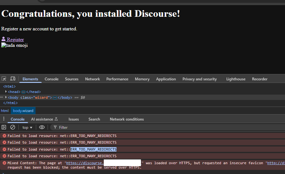The image size is (285, 174).
Task: Expand the head element node
Action: (6, 91)
